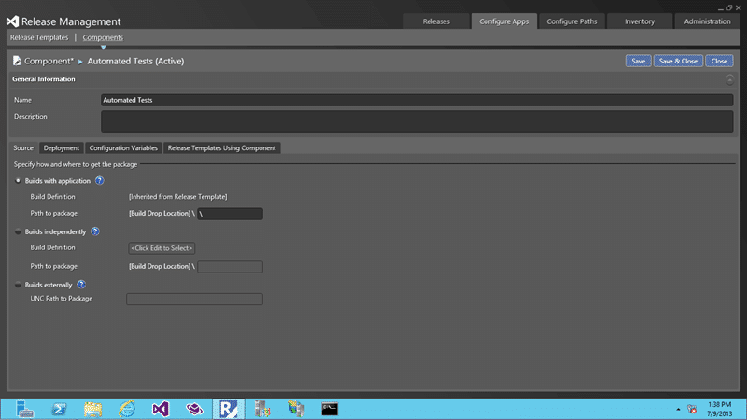
Task: Edit the Name field Automated Tests
Action: click(416, 100)
